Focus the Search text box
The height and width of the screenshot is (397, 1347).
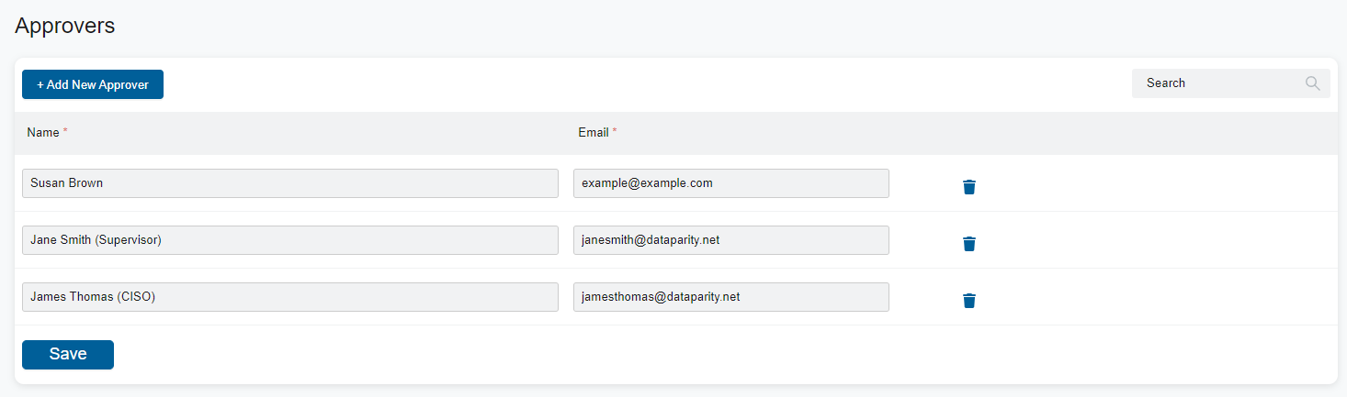coord(1217,83)
